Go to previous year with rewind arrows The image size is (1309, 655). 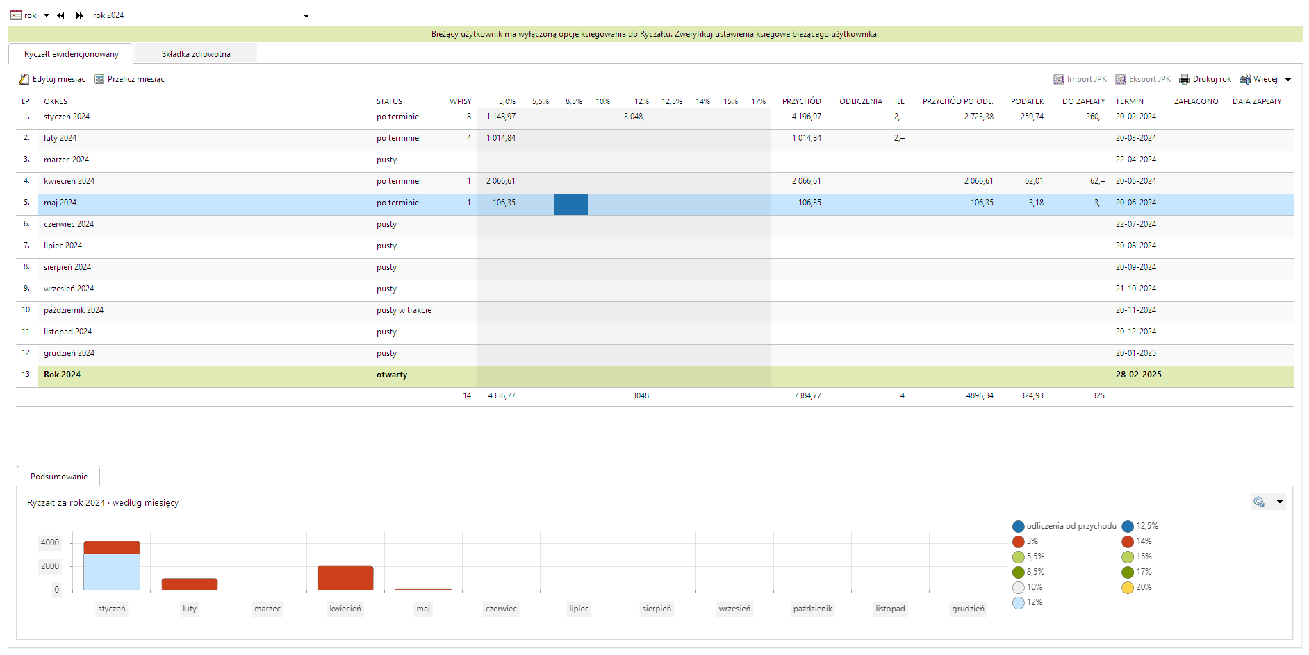click(61, 15)
